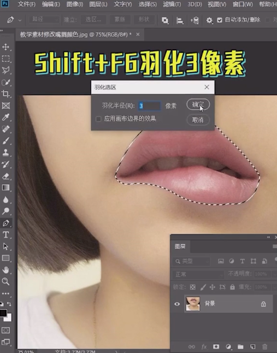The width and height of the screenshot is (277, 353).
Task: Click the 背景 layer lock icon
Action: [263, 304]
